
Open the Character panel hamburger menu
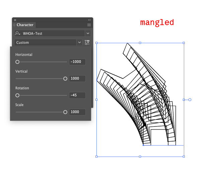pyautogui.click(x=89, y=25)
